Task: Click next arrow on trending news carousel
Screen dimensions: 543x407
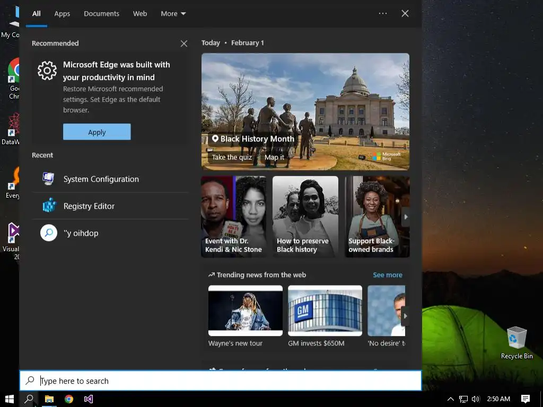Action: point(405,316)
